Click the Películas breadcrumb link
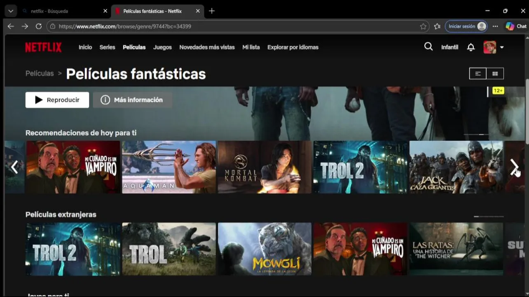The height and width of the screenshot is (297, 529). 40,73
